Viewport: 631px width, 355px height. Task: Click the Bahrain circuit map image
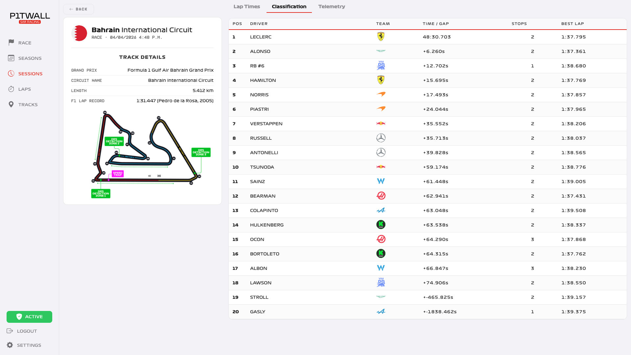151,154
